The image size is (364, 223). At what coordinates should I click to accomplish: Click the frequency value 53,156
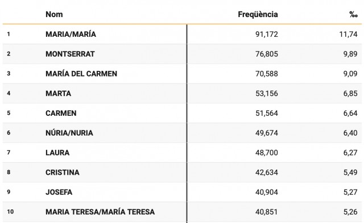click(x=267, y=93)
